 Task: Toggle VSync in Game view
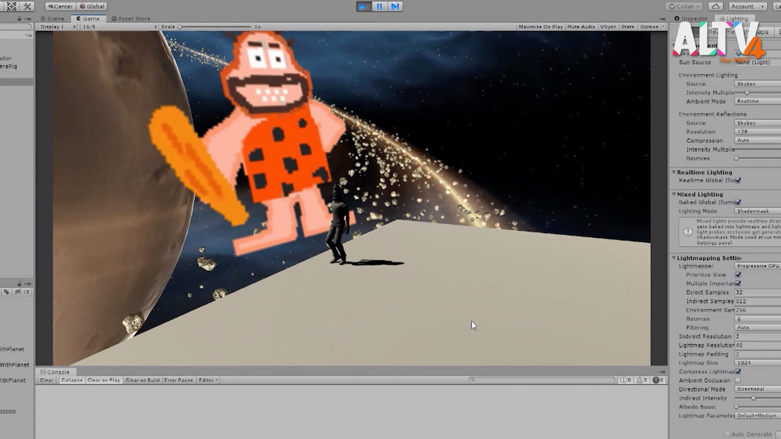tap(608, 27)
